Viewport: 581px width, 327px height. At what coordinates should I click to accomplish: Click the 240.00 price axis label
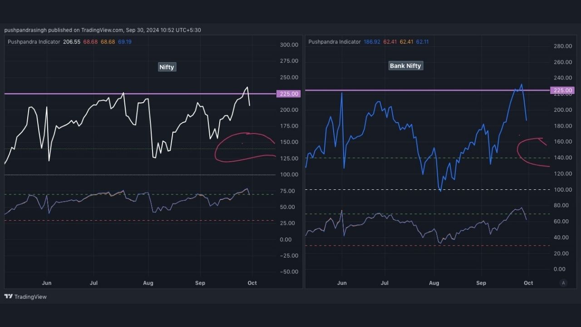coord(563,78)
